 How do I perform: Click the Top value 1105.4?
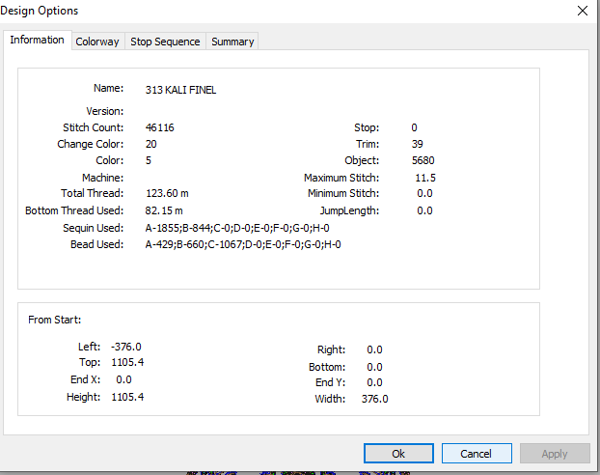pyautogui.click(x=127, y=362)
